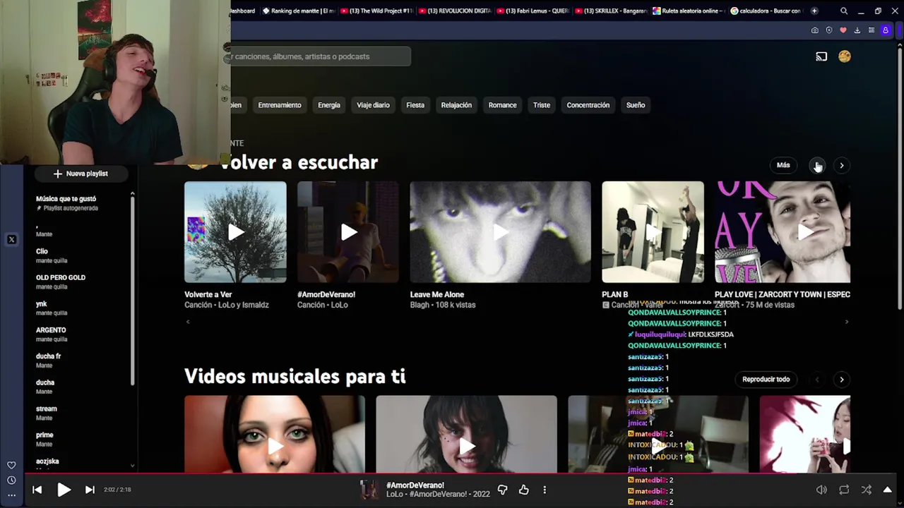Click the Más button in Volver a escuchar
The height and width of the screenshot is (508, 904).
coord(783,165)
